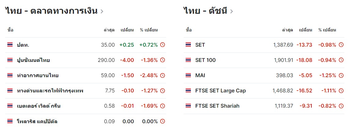Click the Thai flag icon beside the SET index
This screenshot has width=349, height=129.
click(188, 45)
